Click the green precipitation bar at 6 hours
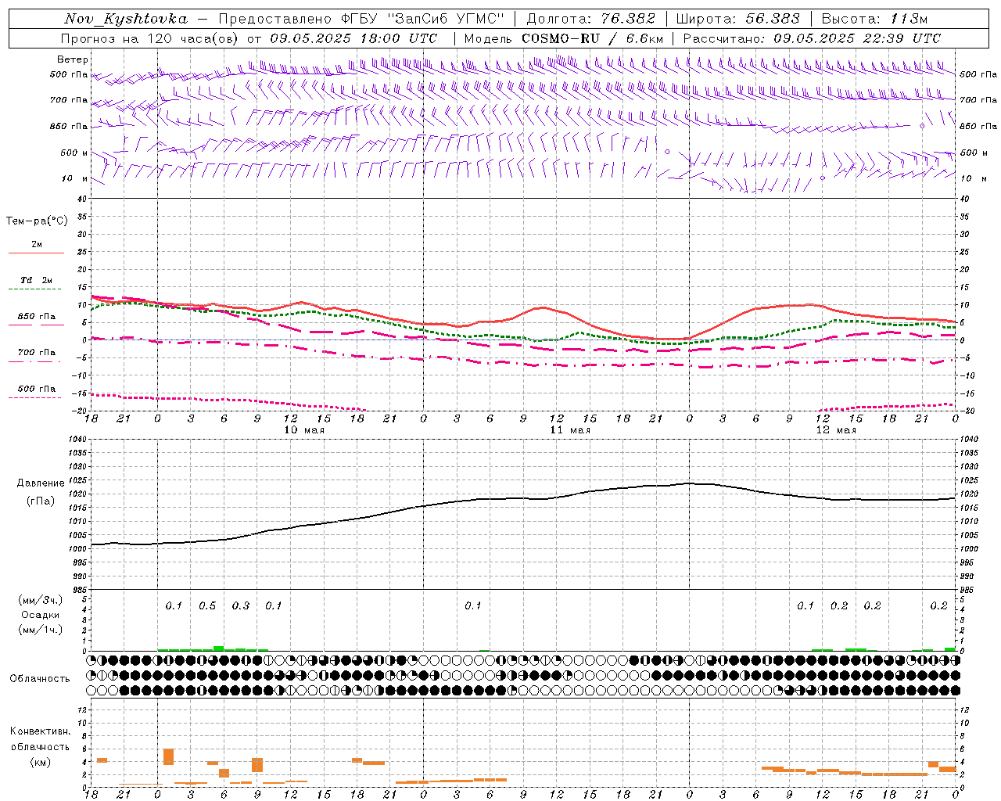Image resolution: width=1001 pixels, height=801 pixels. click(219, 648)
